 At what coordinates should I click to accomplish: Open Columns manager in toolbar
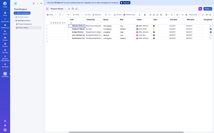point(97,15)
